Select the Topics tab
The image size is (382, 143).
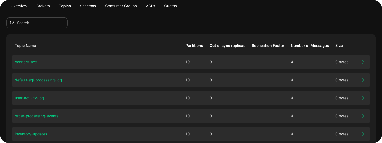point(65,6)
